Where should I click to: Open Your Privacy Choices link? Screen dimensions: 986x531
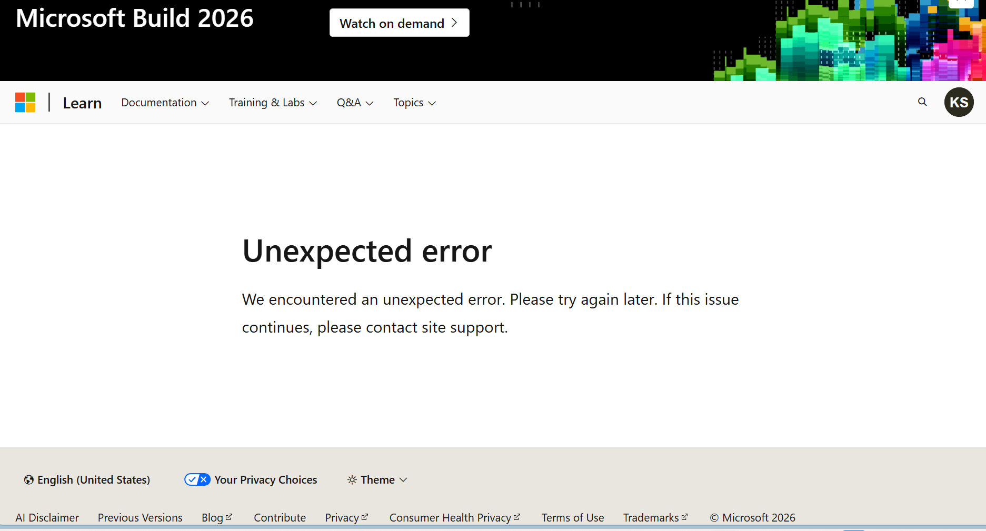(251, 480)
